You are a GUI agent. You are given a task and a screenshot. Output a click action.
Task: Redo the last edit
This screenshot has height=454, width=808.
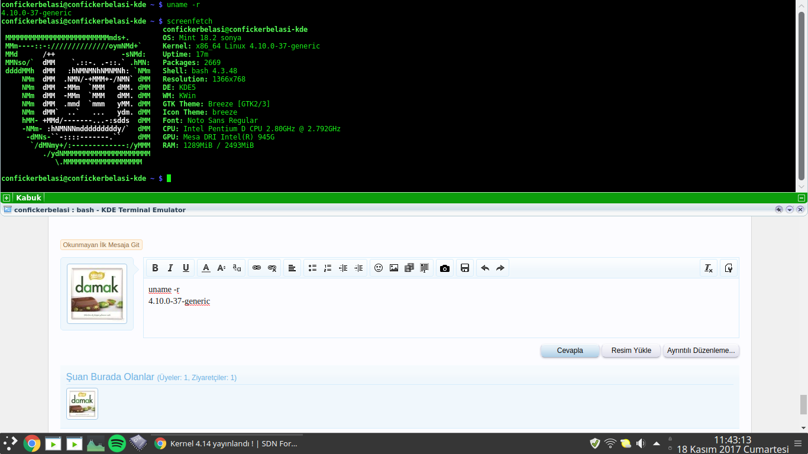500,268
